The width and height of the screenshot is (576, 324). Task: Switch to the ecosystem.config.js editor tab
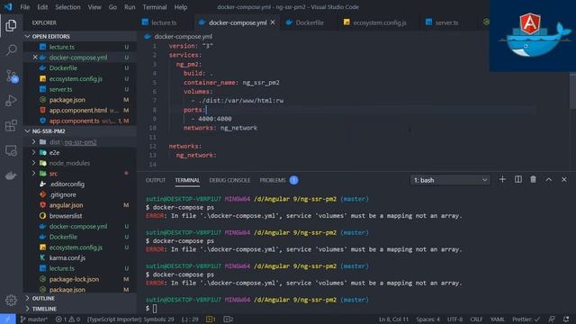pos(380,22)
